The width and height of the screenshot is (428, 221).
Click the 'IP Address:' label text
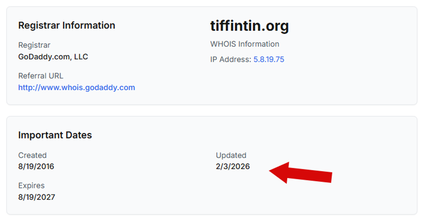point(231,59)
